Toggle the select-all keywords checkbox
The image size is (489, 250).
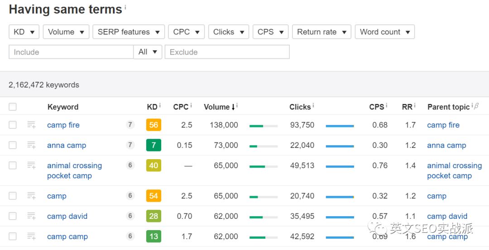(13, 107)
